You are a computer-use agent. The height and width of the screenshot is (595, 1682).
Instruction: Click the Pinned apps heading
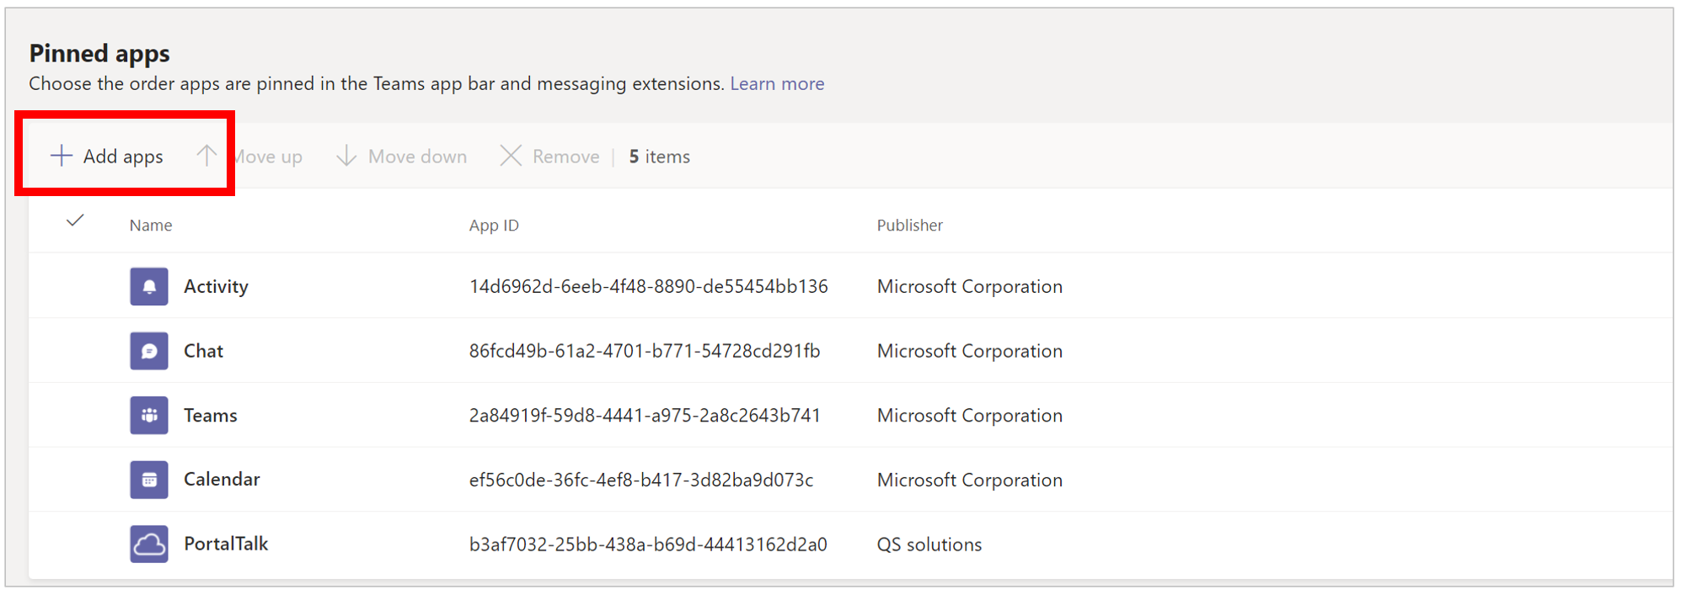coord(99,53)
